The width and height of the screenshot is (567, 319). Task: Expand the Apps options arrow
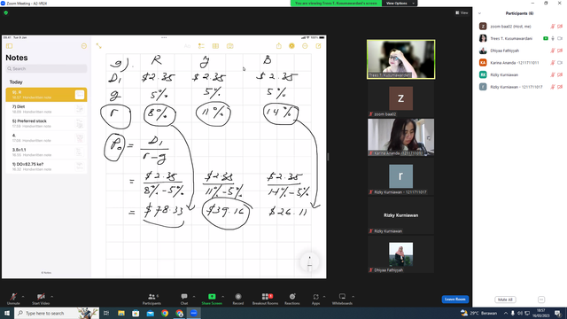(324, 297)
